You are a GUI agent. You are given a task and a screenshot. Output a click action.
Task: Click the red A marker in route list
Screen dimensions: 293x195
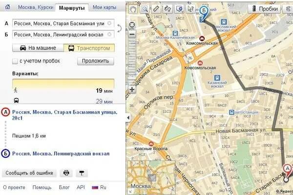(5, 112)
